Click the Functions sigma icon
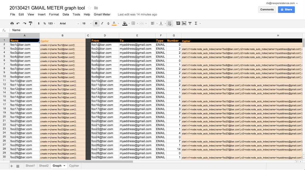This screenshot has width=305, height=170. [x=196, y=23]
